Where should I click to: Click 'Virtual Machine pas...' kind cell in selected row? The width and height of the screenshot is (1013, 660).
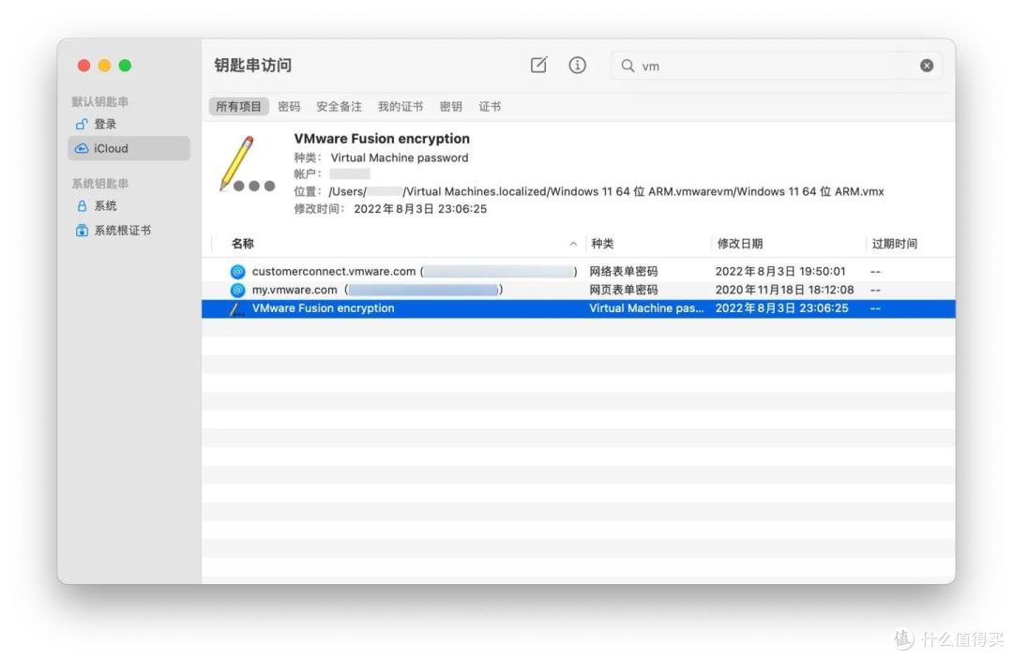point(646,308)
